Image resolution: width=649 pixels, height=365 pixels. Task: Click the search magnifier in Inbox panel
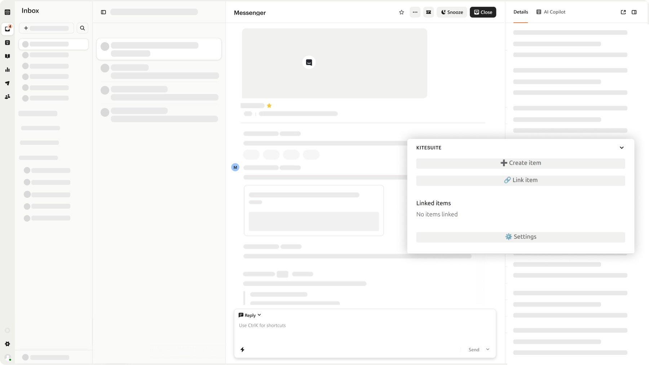coord(82,28)
